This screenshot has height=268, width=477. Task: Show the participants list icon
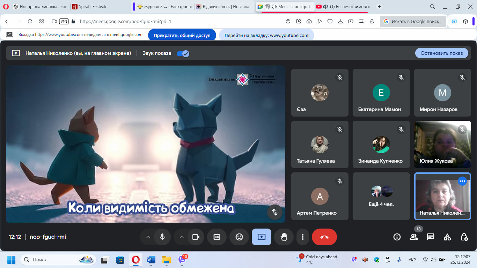(x=414, y=237)
